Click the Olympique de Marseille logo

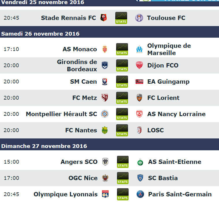click(139, 49)
